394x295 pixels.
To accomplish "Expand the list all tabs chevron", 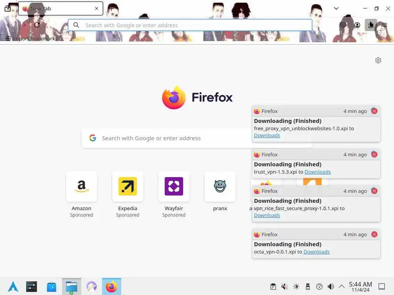I will [336, 8].
